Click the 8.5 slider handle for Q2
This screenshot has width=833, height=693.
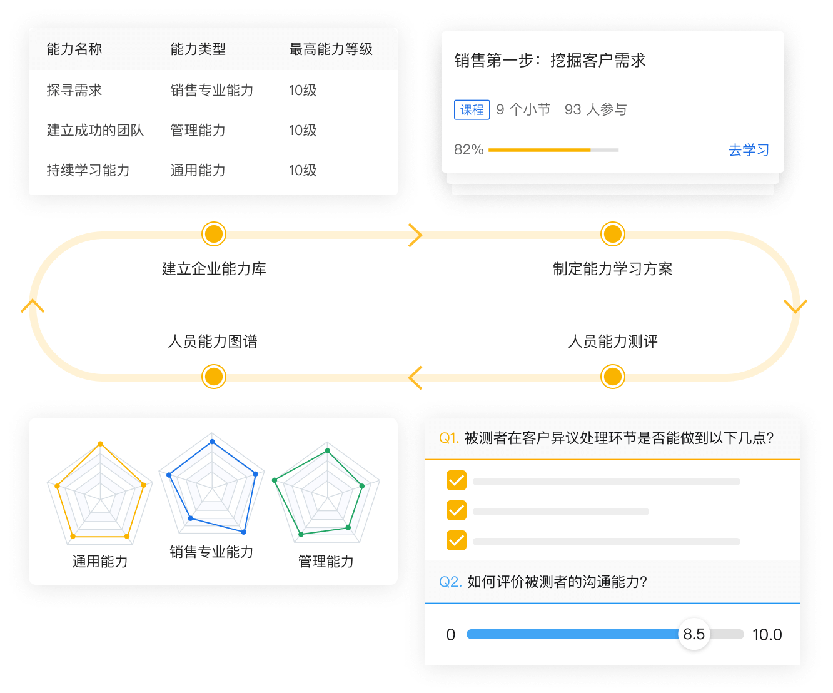694,634
